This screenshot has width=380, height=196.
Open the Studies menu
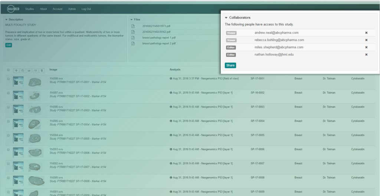[30, 9]
